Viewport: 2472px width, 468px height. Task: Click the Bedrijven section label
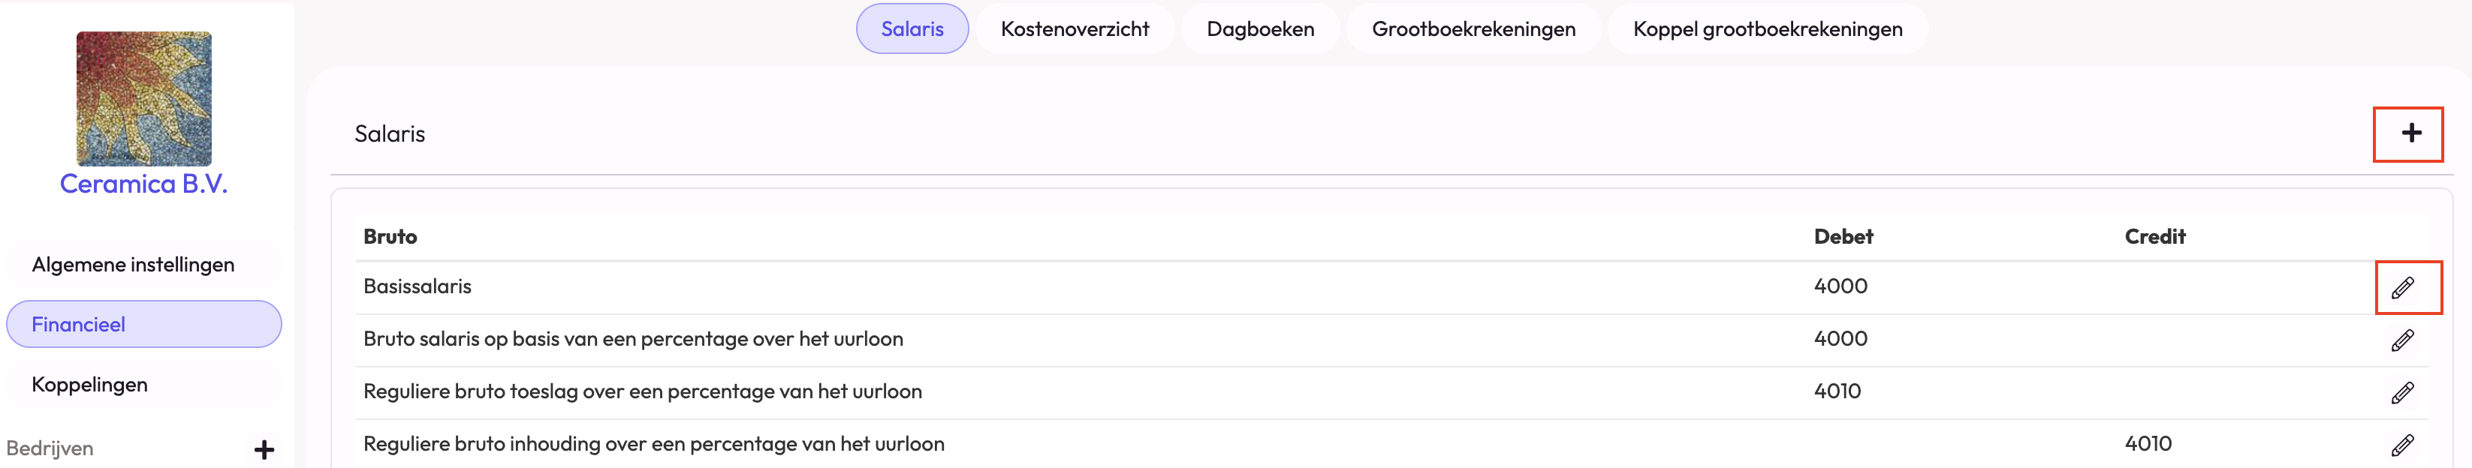[x=50, y=448]
